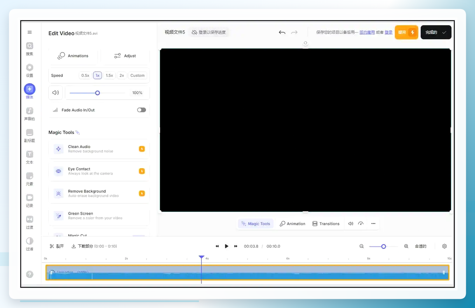The height and width of the screenshot is (308, 475).
Task: Click the 签约雇用 sign-up link
Action: point(367,32)
